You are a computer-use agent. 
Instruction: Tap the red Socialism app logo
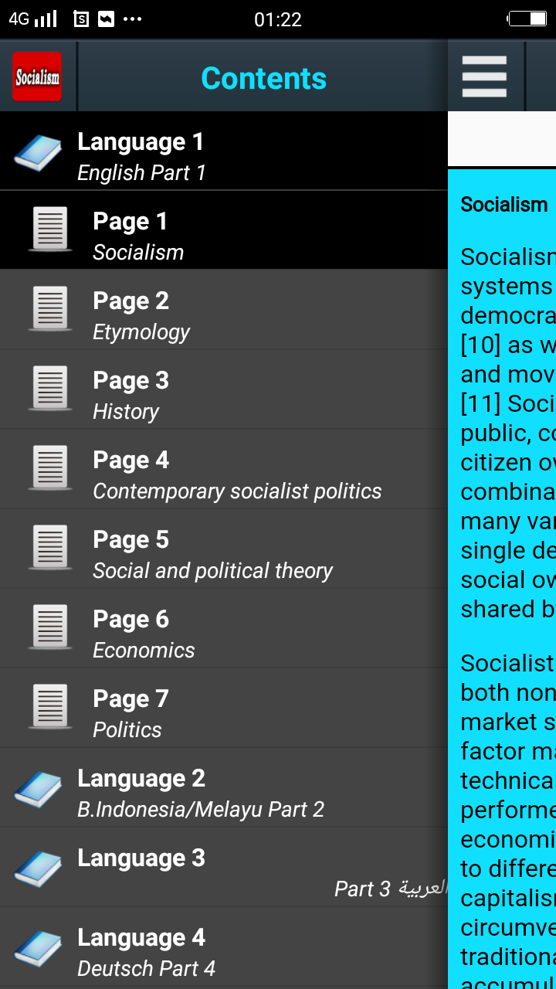(37, 76)
